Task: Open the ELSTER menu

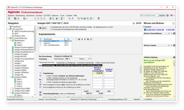Action: tap(47, 15)
